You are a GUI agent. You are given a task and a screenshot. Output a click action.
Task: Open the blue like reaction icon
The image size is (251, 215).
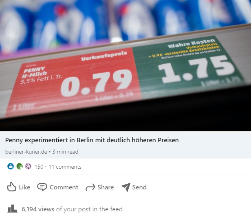[x=11, y=167]
